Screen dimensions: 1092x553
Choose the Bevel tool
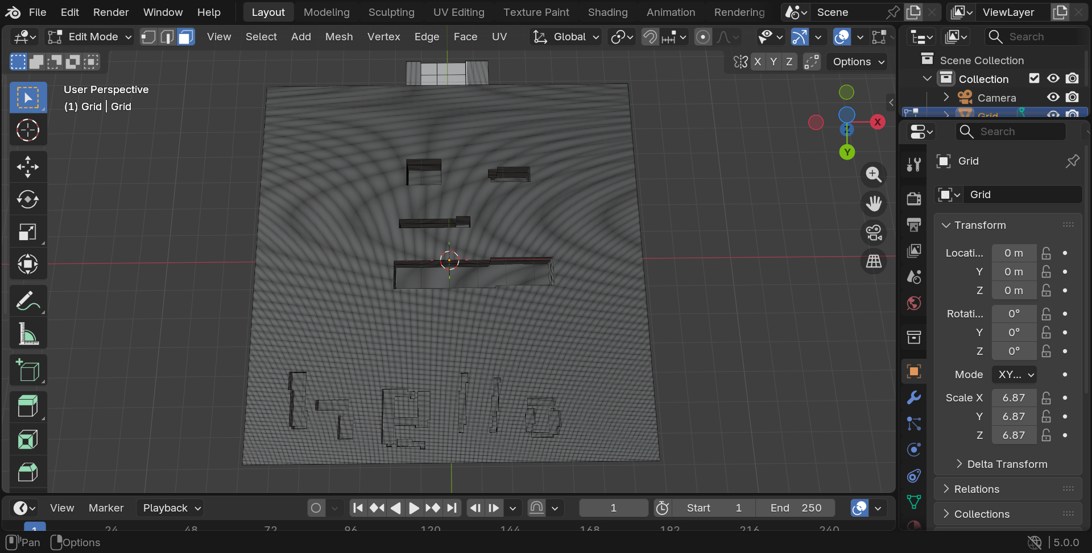click(28, 472)
